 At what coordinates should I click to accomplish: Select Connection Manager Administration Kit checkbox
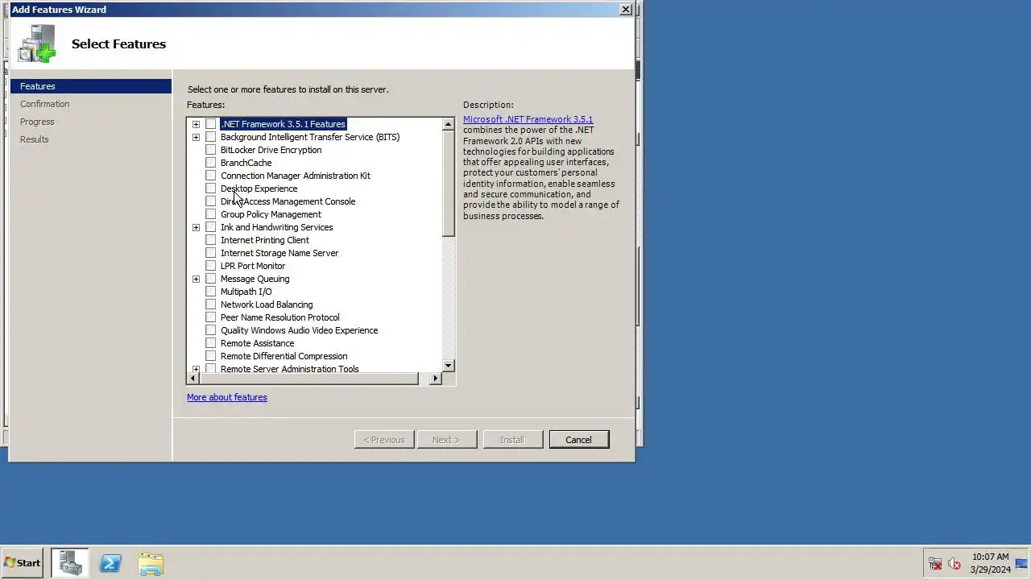click(x=211, y=176)
